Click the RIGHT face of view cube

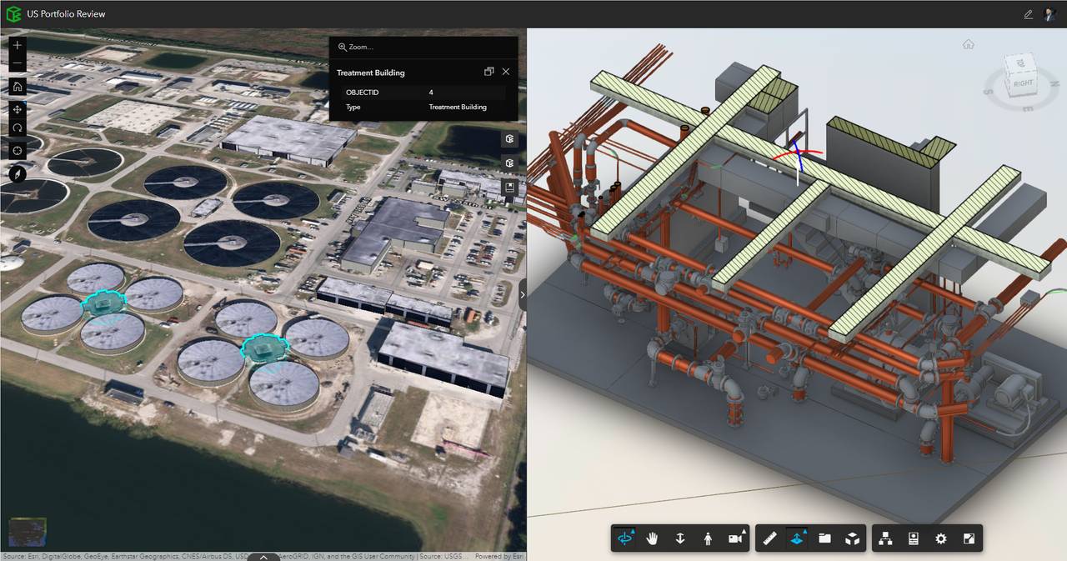point(1022,83)
